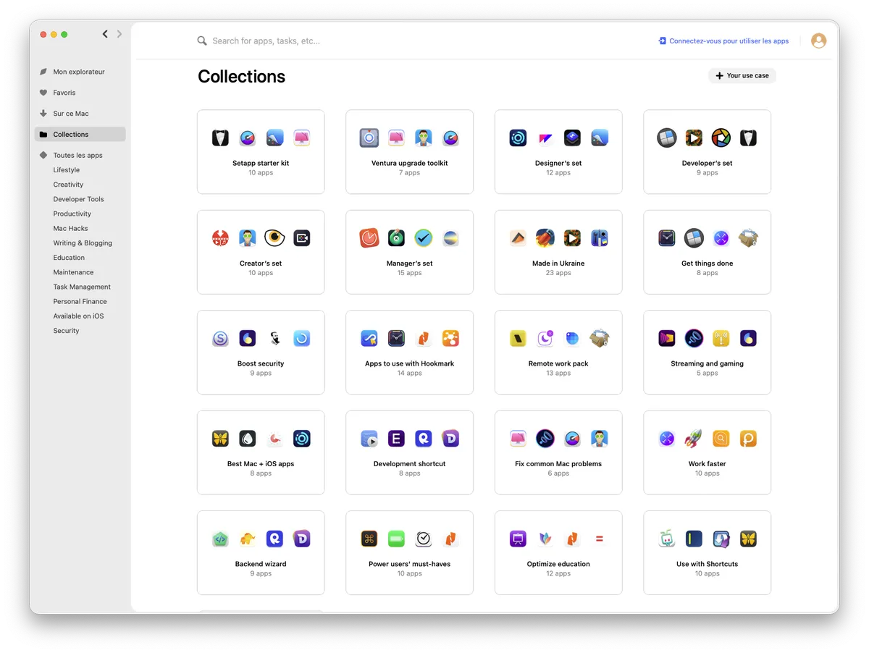
Task: Open the Maintenance category
Action: (x=73, y=272)
